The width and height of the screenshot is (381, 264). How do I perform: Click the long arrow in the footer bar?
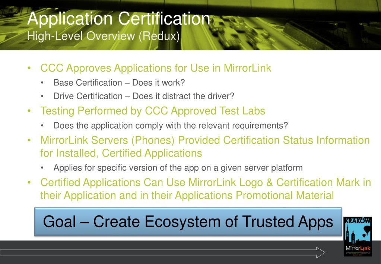tap(162, 252)
